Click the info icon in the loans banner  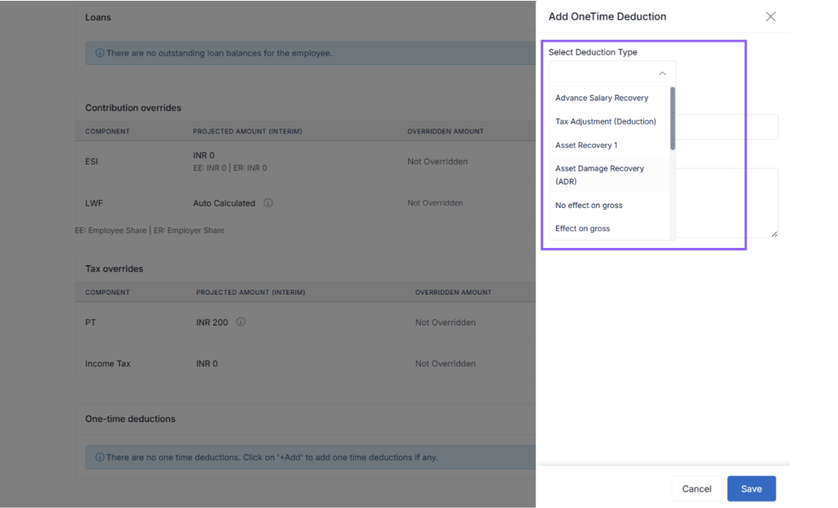100,53
